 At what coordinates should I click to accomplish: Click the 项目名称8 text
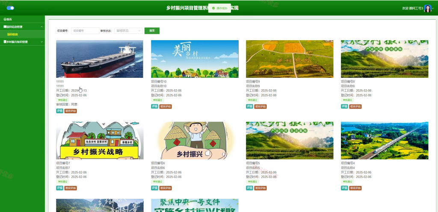[348, 86]
